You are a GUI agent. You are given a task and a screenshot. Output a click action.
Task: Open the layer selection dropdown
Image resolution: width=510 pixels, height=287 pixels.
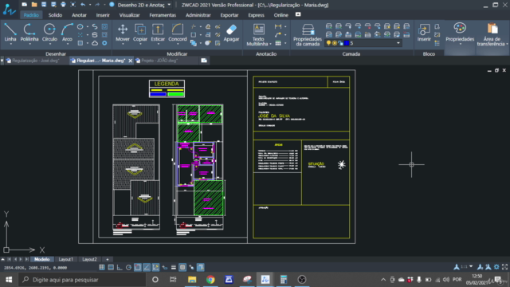(x=398, y=43)
